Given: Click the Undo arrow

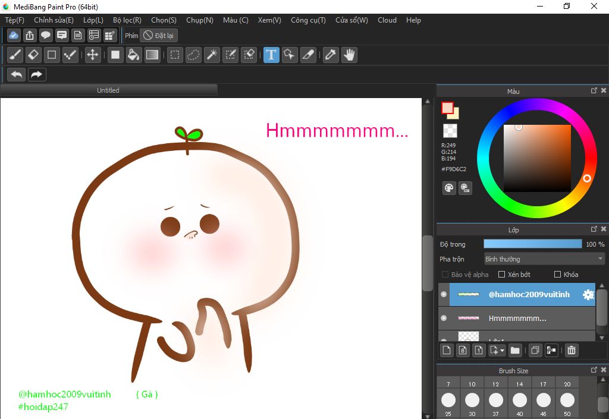Looking at the screenshot, I should click(16, 74).
